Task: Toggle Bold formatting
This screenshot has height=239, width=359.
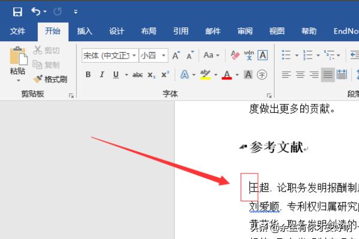Action: pyautogui.click(x=88, y=75)
